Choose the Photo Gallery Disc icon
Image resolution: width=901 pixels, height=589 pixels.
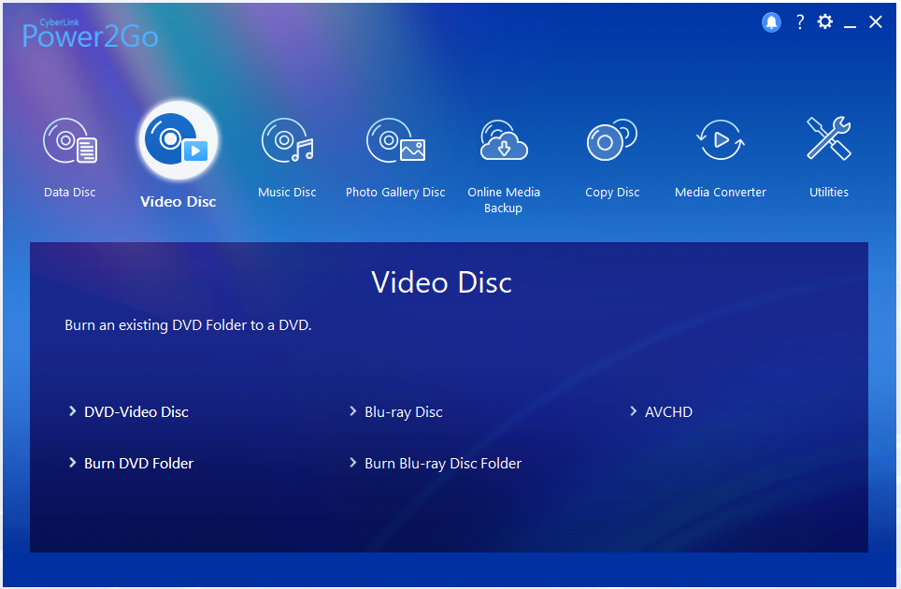pyautogui.click(x=395, y=141)
